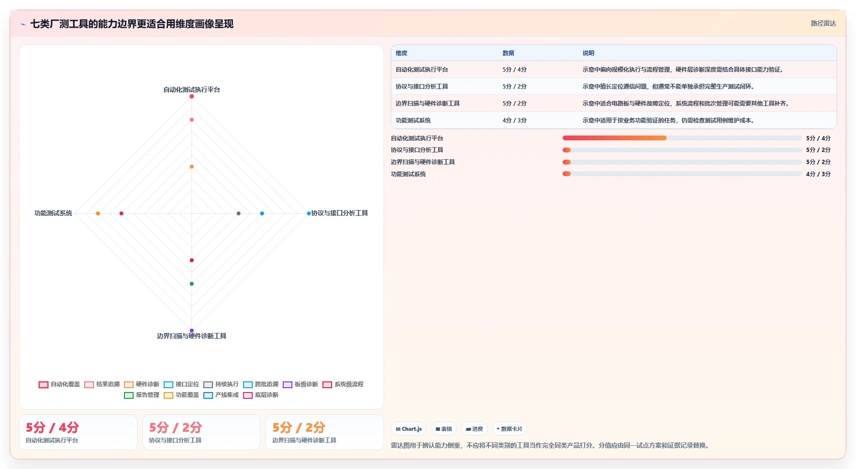Click radar axis label 功能测试系统

point(53,213)
